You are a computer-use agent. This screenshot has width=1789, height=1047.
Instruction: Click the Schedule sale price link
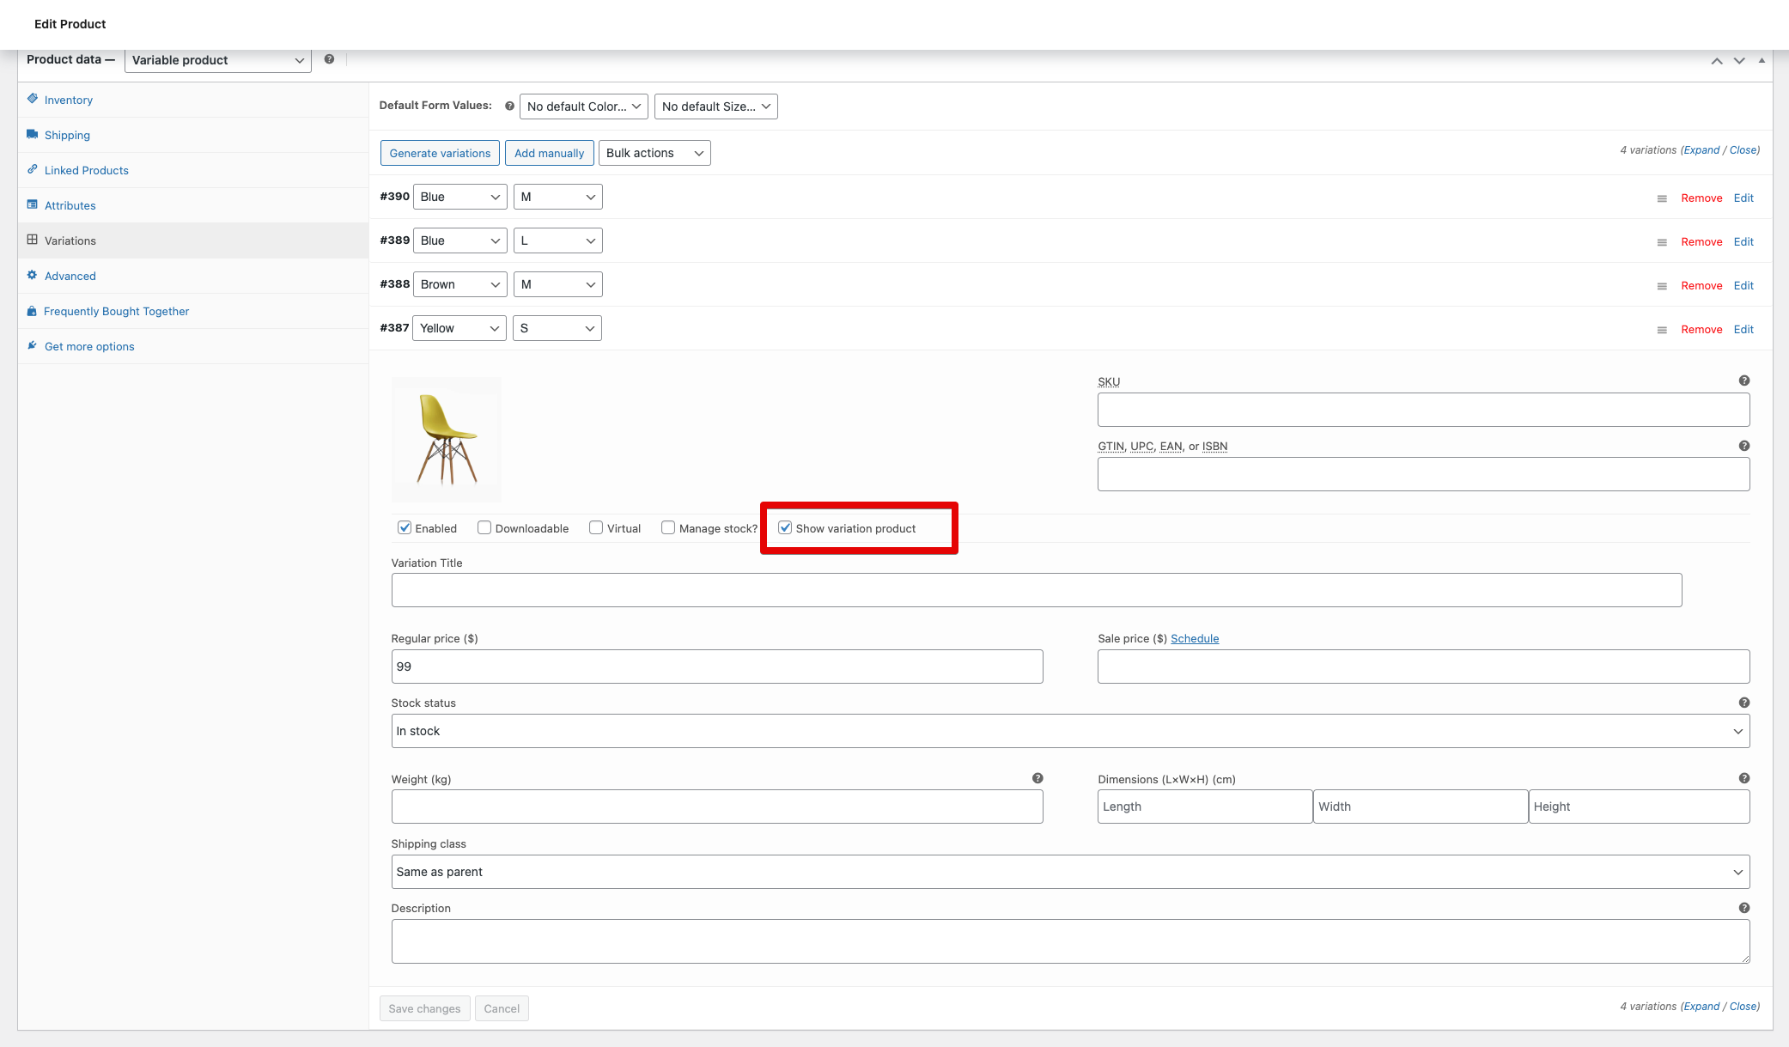(1194, 638)
